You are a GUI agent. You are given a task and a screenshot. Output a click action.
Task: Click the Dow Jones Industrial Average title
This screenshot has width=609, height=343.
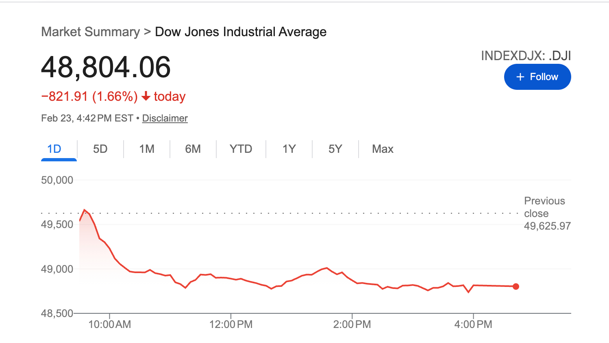click(x=241, y=32)
